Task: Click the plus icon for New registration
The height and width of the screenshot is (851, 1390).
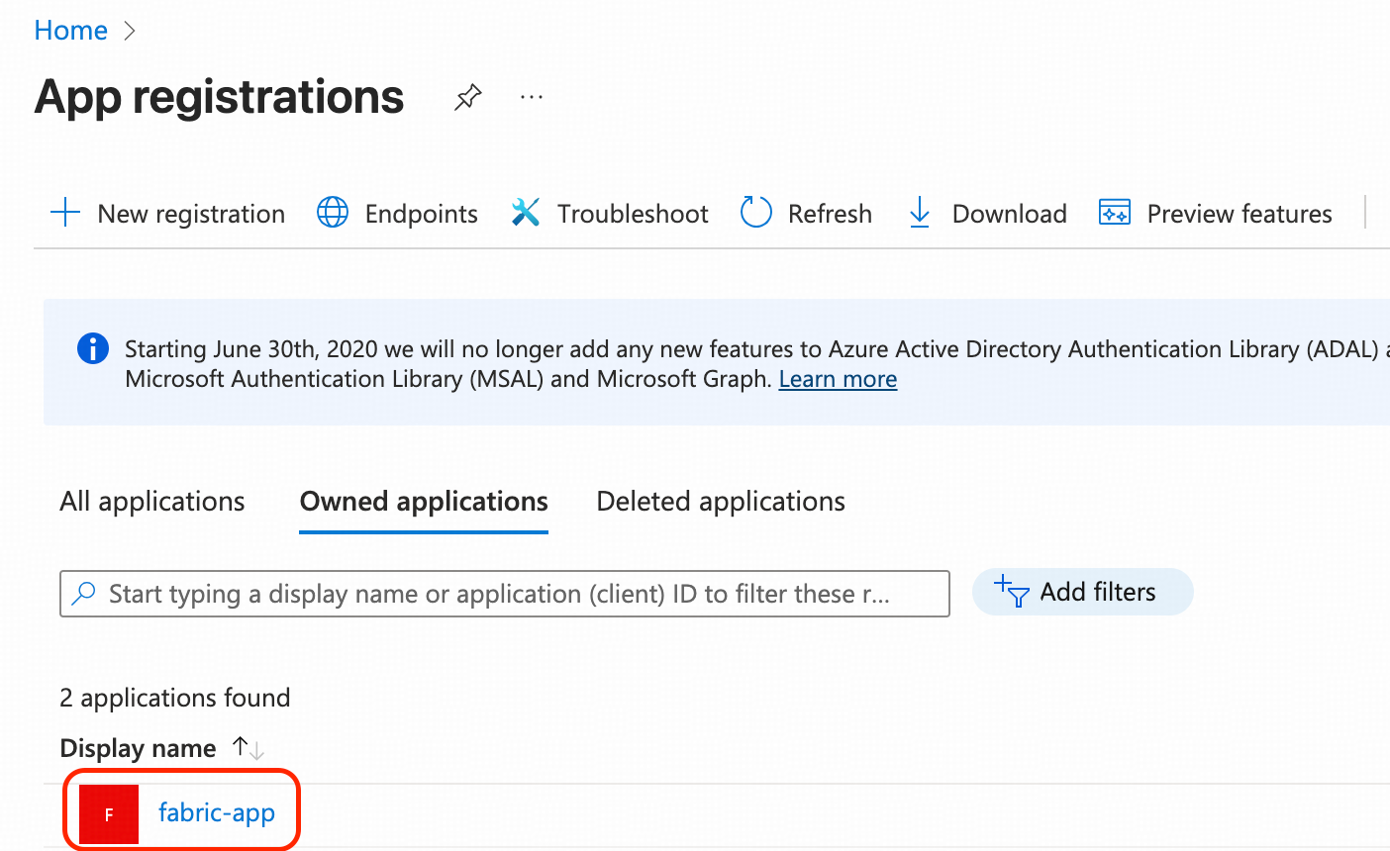Action: click(65, 213)
